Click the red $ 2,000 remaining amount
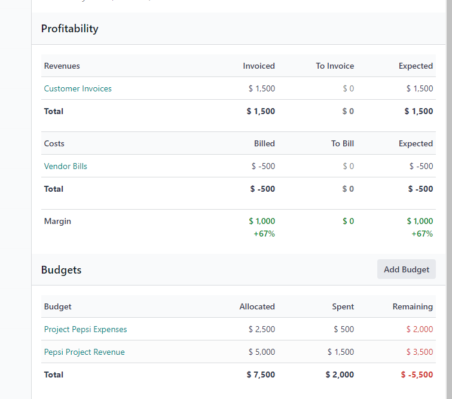This screenshot has width=452, height=399. [x=420, y=329]
